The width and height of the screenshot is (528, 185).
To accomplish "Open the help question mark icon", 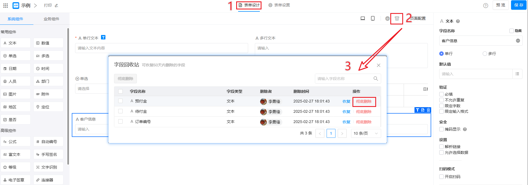I will point(485,6).
